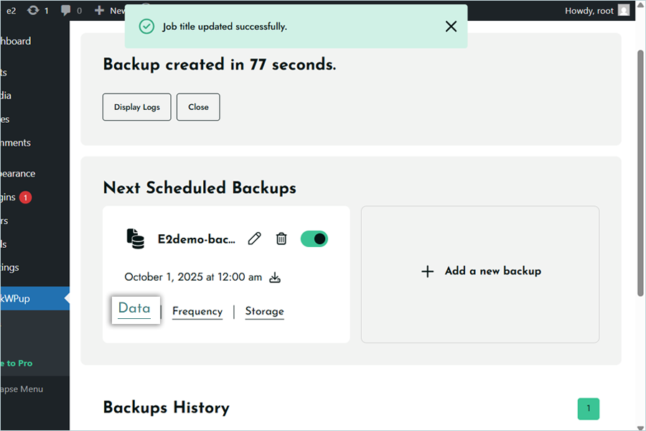This screenshot has width=646, height=431.
Task: Open the updates icon in admin bar
Action: tap(34, 11)
